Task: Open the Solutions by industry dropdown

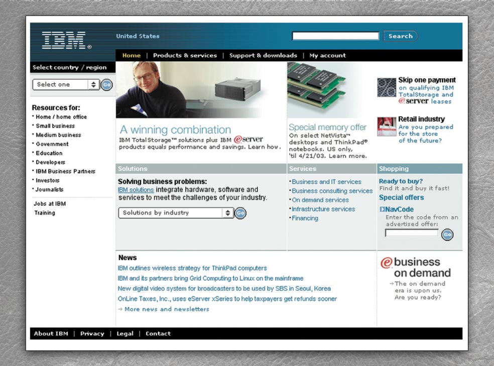Action: [x=176, y=213]
